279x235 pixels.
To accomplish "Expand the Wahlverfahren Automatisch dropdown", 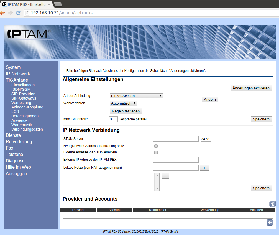I will 123,103.
